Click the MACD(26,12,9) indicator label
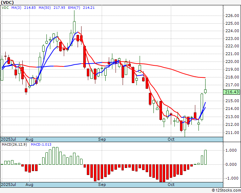The height and width of the screenshot is (193, 241). (x=14, y=145)
